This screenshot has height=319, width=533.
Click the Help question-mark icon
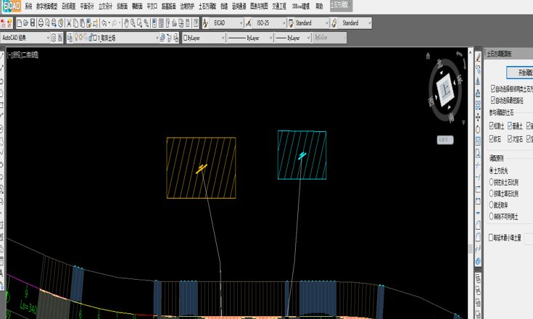pyautogui.click(x=196, y=23)
